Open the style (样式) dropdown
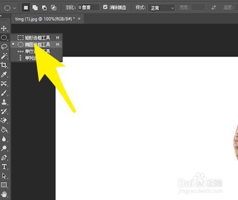The width and height of the screenshot is (238, 200). pos(161,8)
